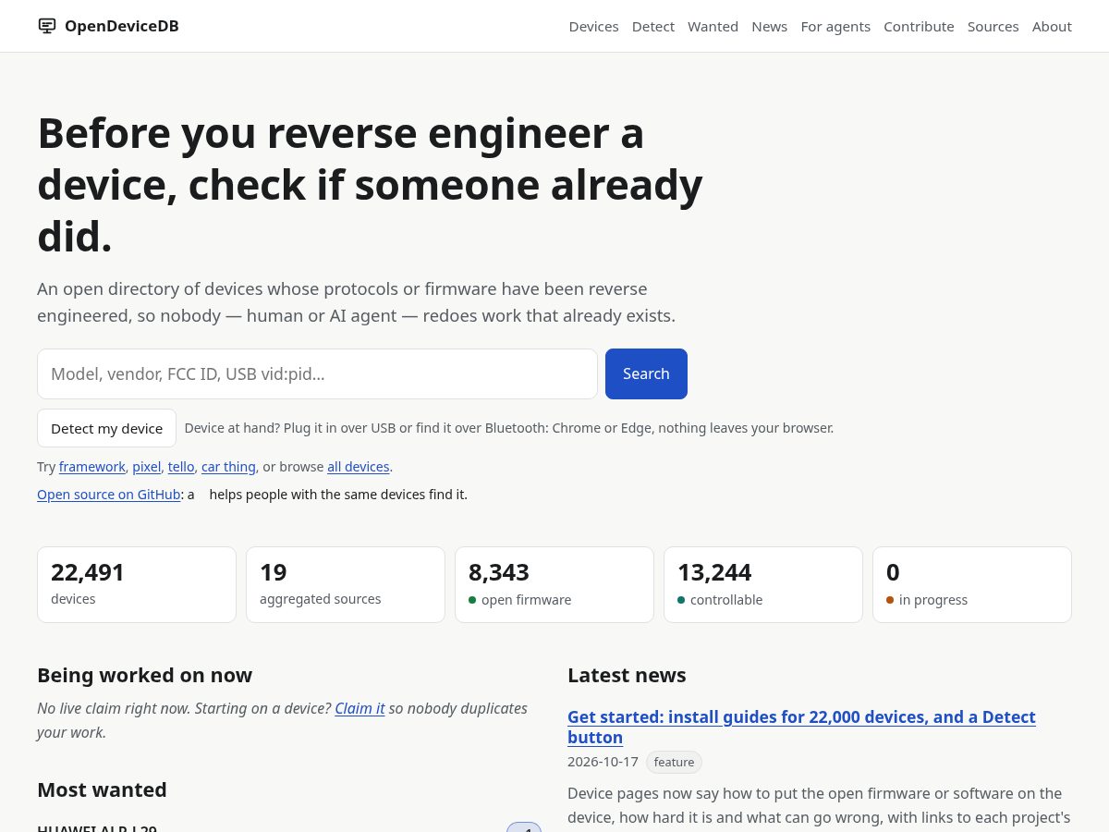Screen dimensions: 1109x832
Task: Try the pixel example search link
Action: click(146, 467)
